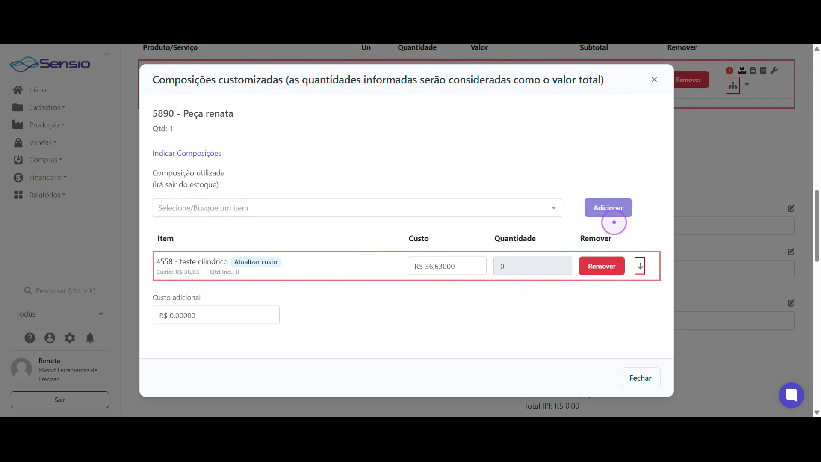Image resolution: width=821 pixels, height=462 pixels.
Task: Click the scrollbar down arrow
Action: (x=817, y=412)
